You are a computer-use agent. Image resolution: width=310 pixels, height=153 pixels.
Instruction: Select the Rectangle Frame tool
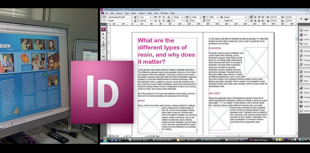click(103, 56)
